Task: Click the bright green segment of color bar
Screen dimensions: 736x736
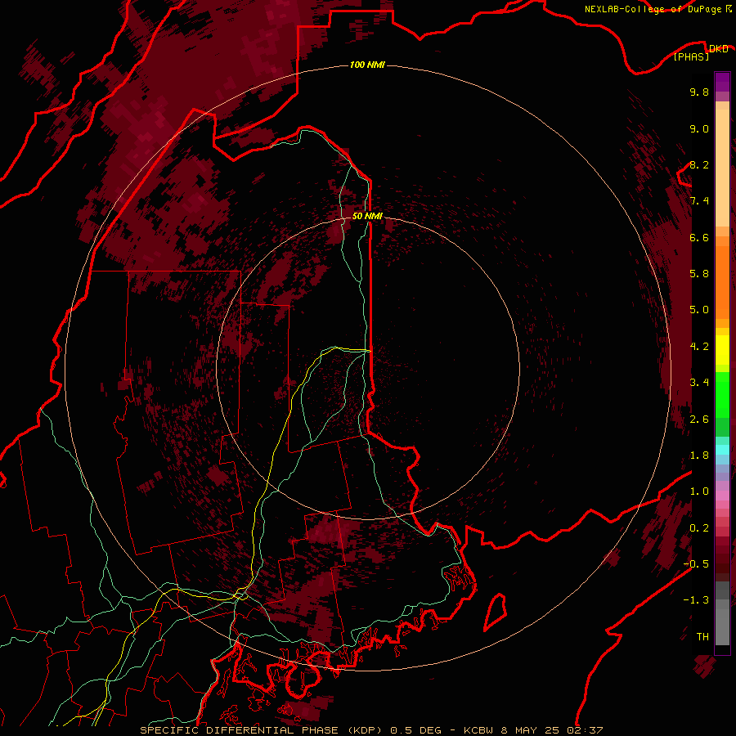Action: (x=722, y=393)
